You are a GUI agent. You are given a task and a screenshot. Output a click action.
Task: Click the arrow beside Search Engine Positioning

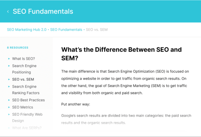[x=9, y=66]
